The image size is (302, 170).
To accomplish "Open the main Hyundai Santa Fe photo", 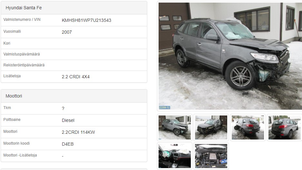I will (230, 56).
